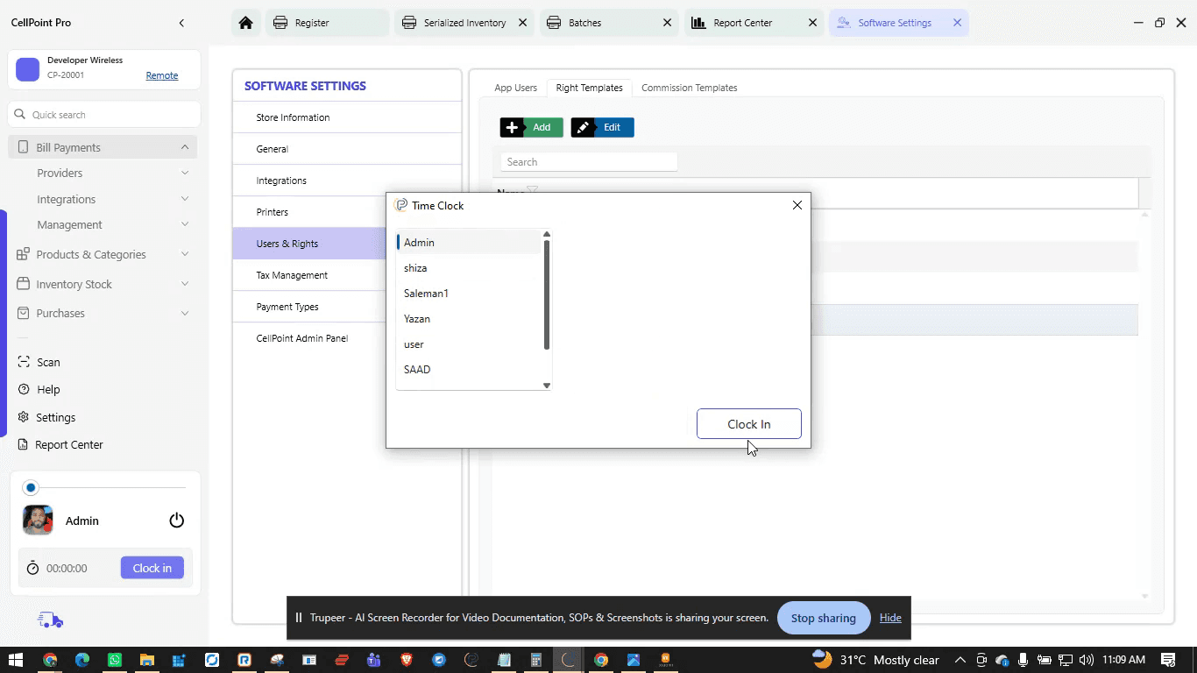Open File Explorer from the taskbar
Viewport: 1197px width, 673px height.
(147, 660)
